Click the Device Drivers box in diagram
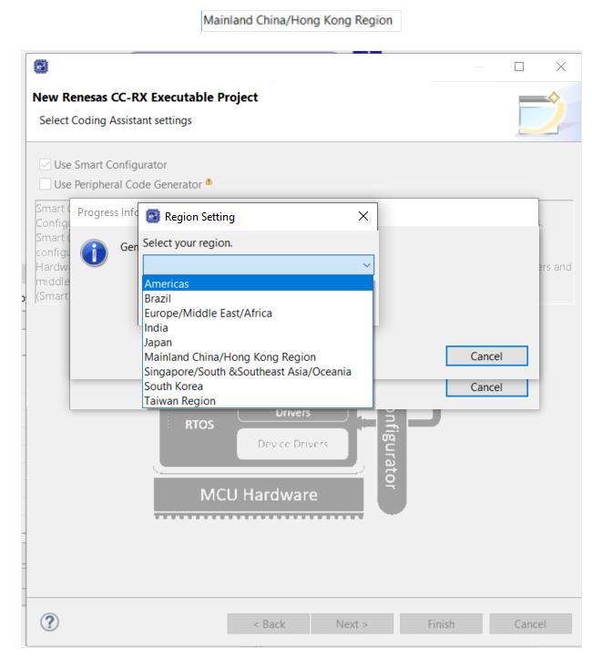 (x=292, y=444)
